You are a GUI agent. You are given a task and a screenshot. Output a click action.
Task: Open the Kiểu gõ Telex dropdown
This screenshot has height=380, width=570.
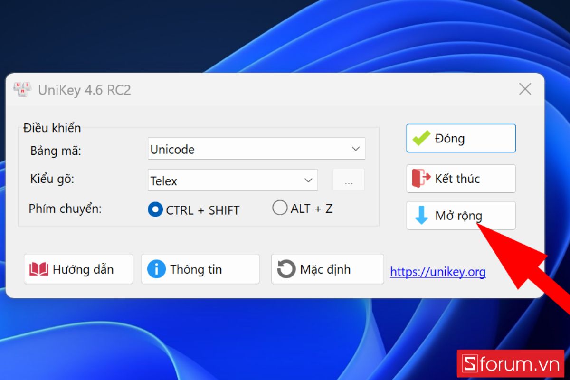233,180
